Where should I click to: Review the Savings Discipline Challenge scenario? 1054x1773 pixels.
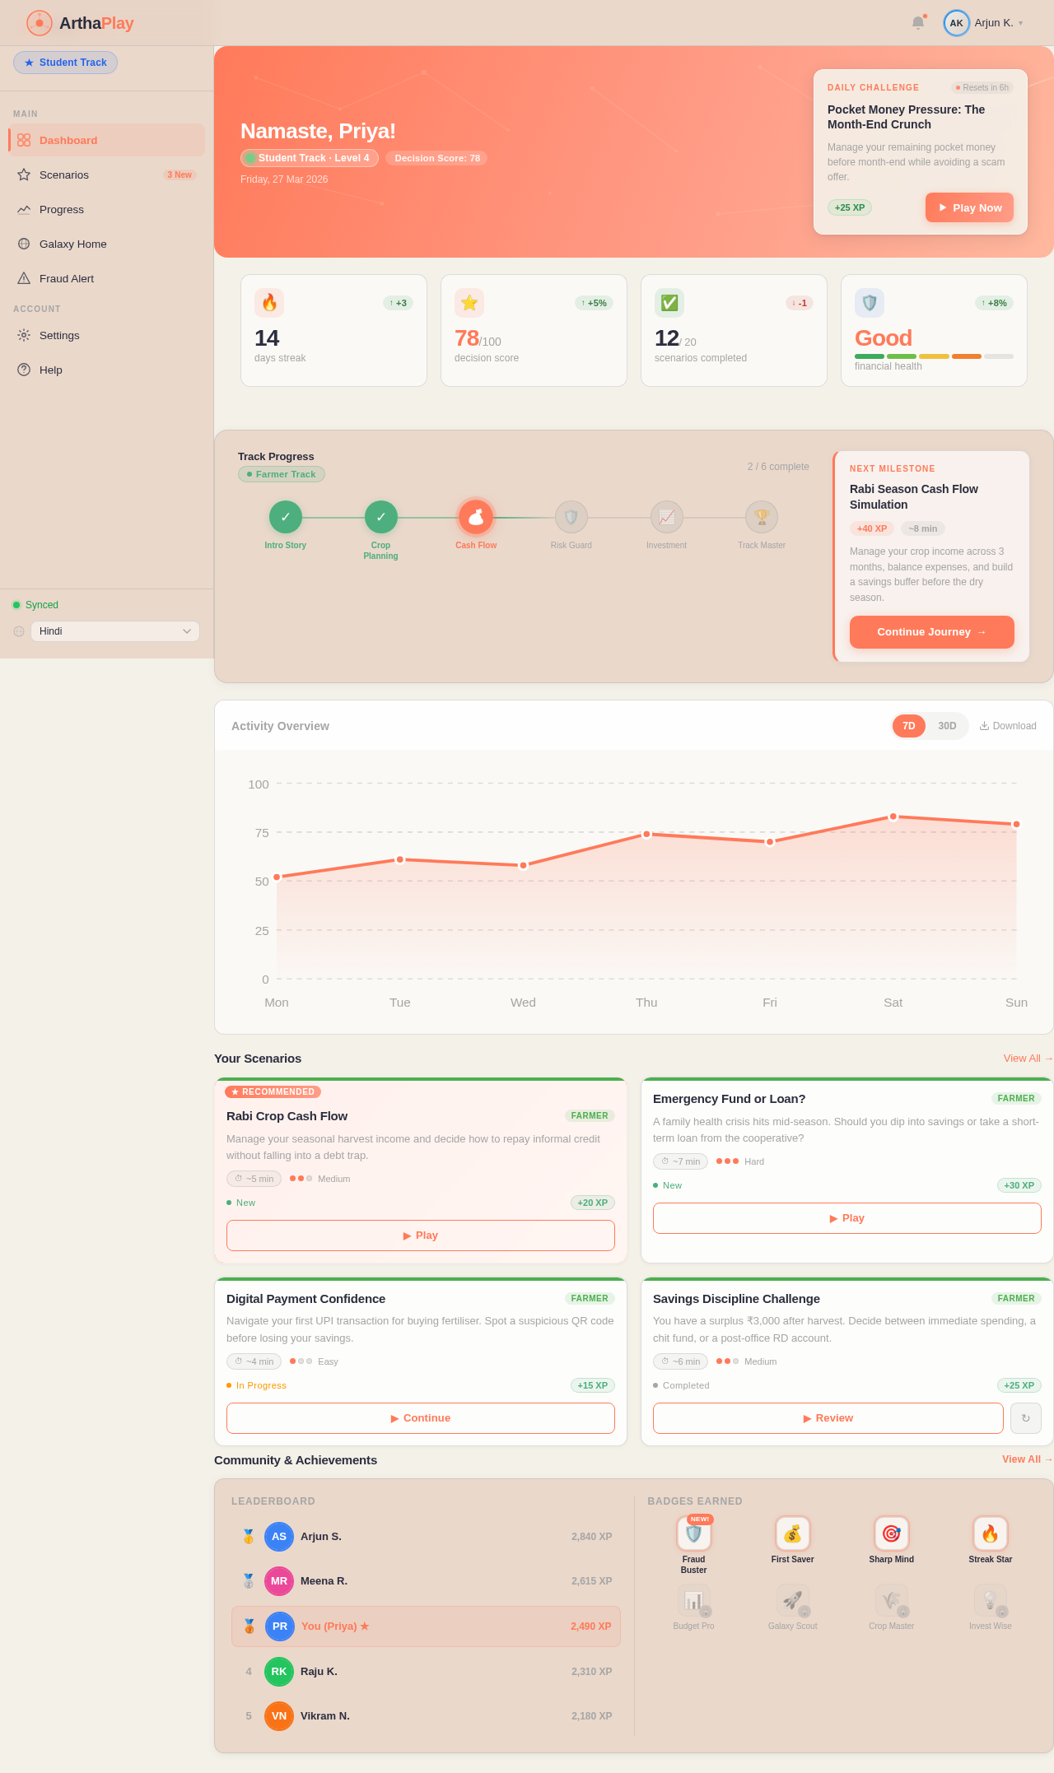(828, 1418)
